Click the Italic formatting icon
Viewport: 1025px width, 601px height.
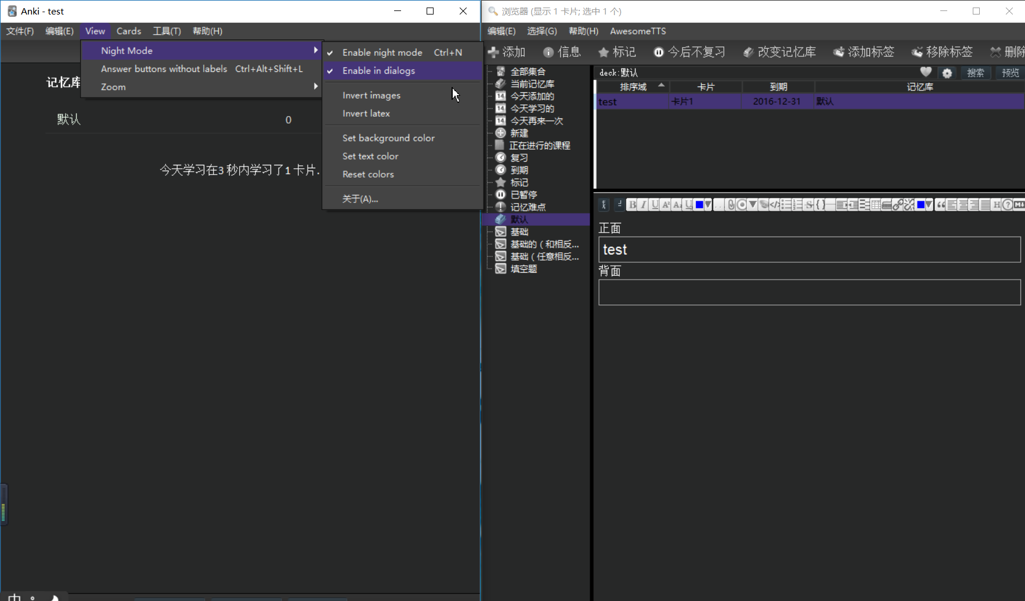point(643,204)
